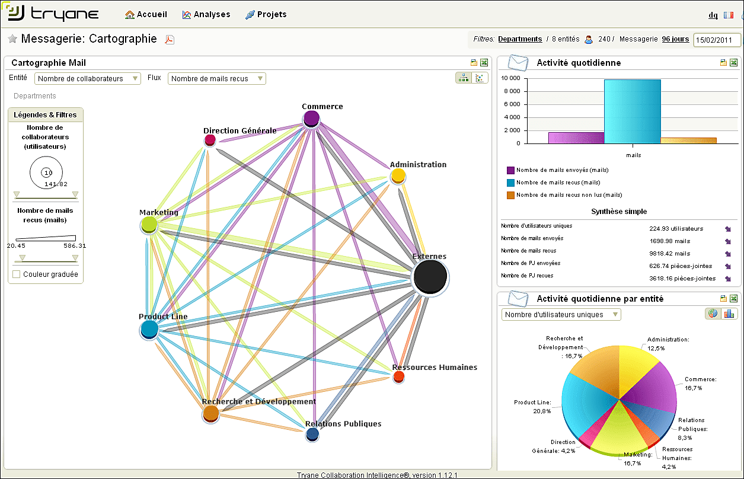This screenshot has height=479, width=744.
Task: Go to Accueil menu
Action: click(146, 14)
